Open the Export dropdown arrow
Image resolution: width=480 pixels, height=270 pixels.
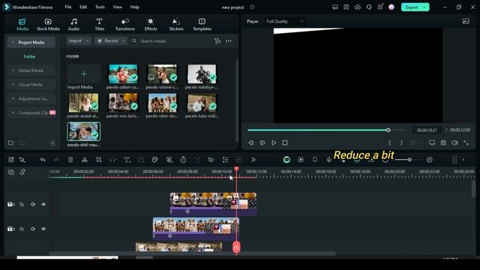pyautogui.click(x=425, y=7)
